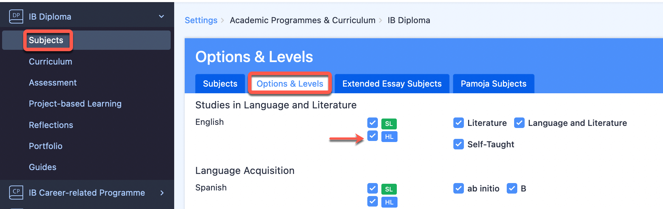Click the CP Career-related Programme icon

point(16,193)
